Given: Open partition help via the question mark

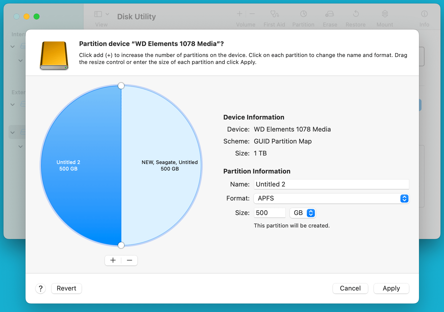Looking at the screenshot, I should pyautogui.click(x=41, y=288).
